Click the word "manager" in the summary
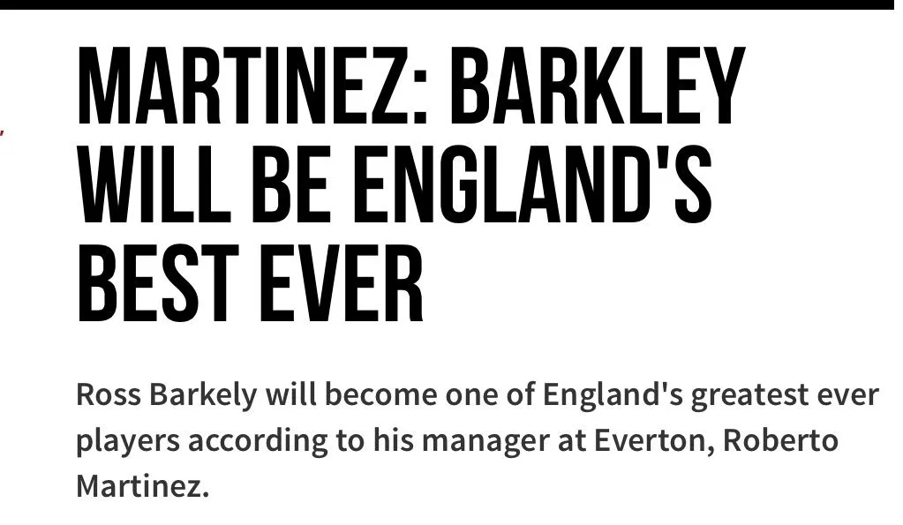903x525 pixels. click(x=484, y=440)
